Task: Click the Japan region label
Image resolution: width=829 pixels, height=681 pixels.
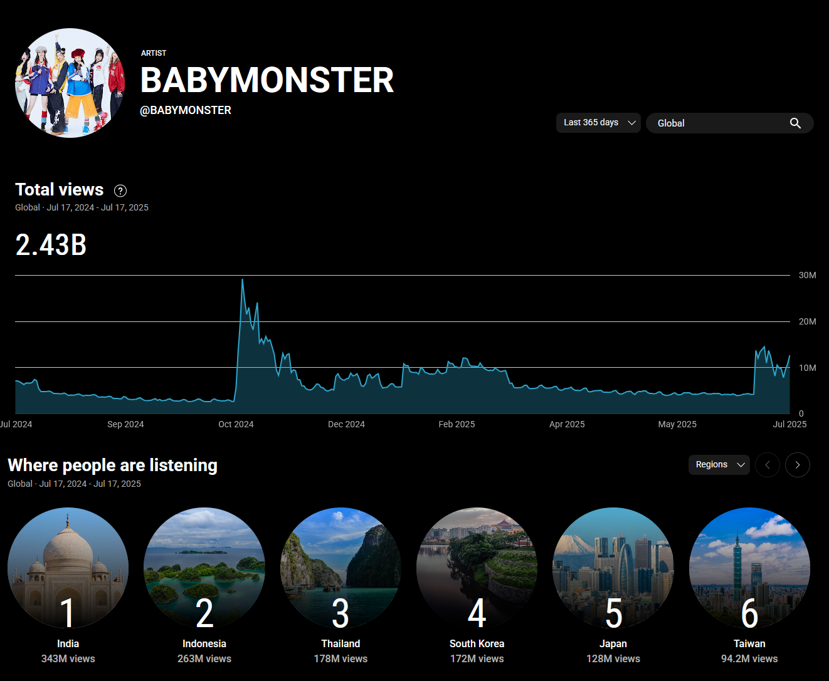Action: pos(613,643)
